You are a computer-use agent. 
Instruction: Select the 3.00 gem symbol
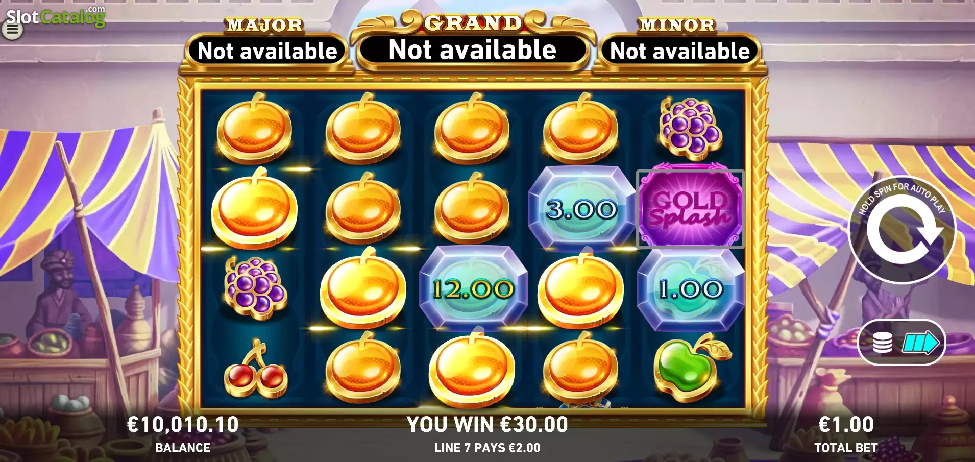(581, 209)
